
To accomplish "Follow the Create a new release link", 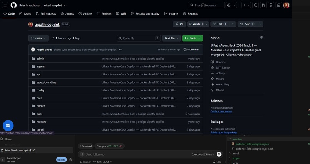I will 221,111.
